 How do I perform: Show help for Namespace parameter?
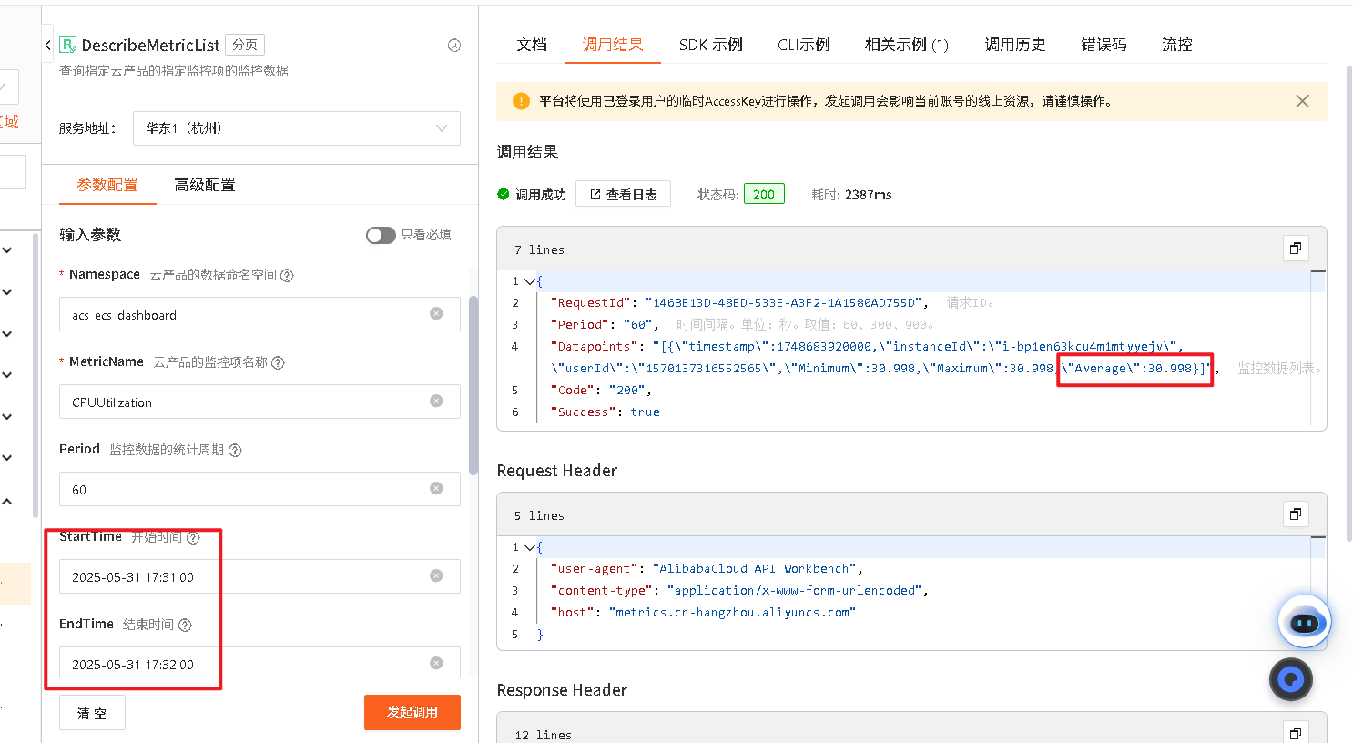pos(287,275)
